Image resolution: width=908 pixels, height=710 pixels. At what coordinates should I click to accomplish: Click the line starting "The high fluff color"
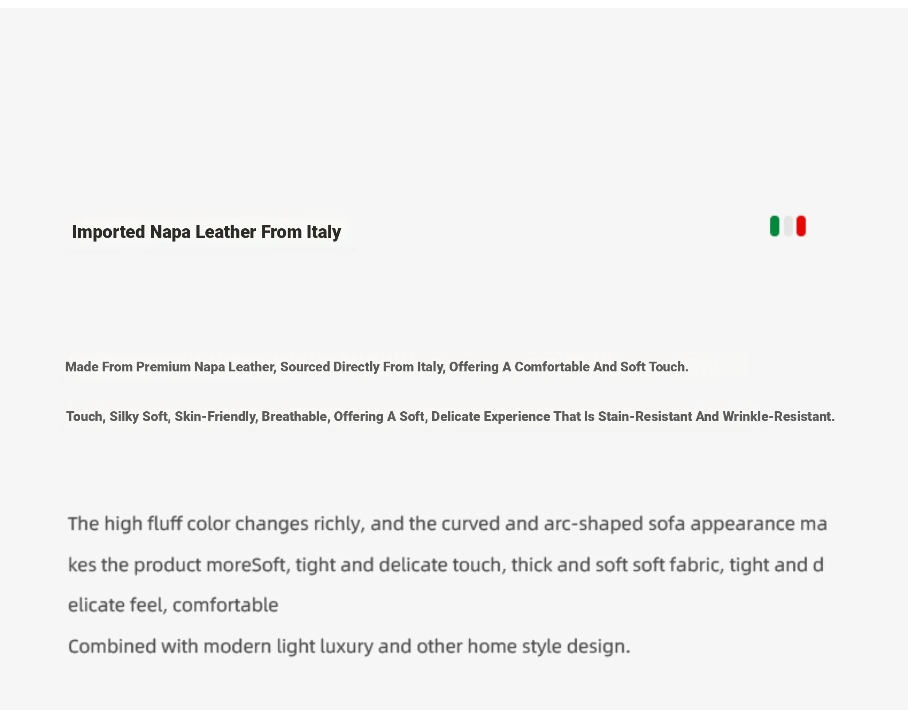click(447, 523)
